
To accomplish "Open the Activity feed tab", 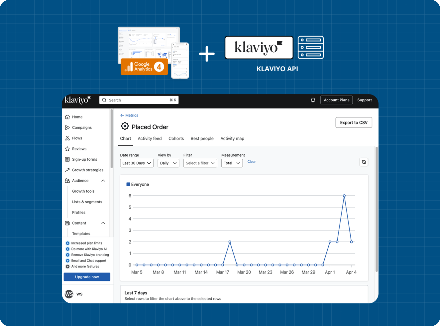I will (150, 138).
